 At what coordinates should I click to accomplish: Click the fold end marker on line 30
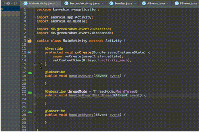click(x=35, y=123)
